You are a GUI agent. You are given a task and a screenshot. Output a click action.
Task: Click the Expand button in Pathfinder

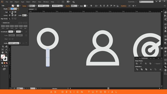coord(158,64)
